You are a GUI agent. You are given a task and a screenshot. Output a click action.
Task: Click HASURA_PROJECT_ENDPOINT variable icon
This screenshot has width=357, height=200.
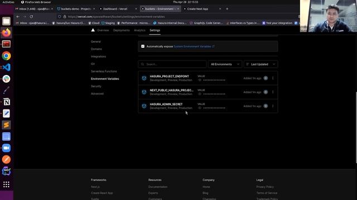(144, 78)
